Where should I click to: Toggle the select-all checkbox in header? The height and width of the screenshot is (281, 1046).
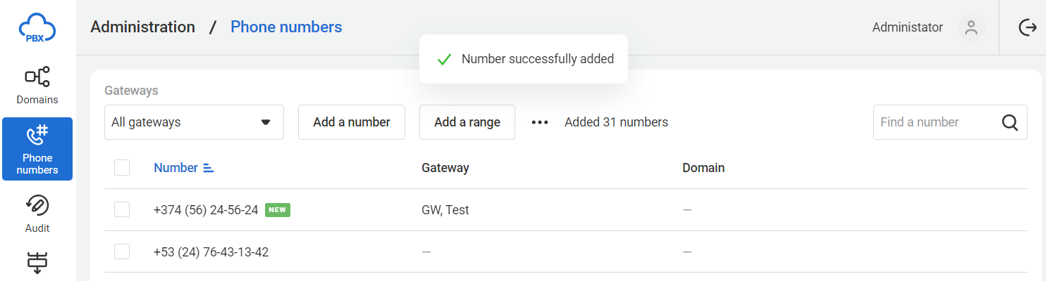tap(122, 167)
